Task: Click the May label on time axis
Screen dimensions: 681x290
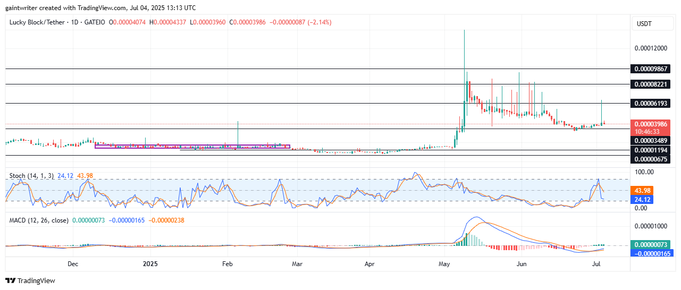Action: (444, 263)
